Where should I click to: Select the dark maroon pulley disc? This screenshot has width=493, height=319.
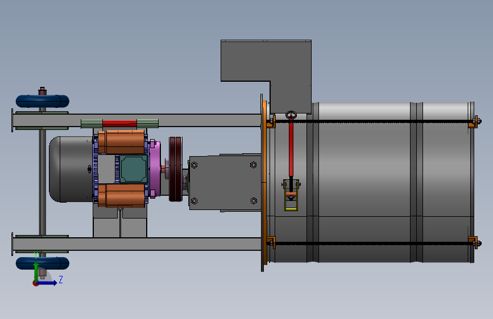pyautogui.click(x=176, y=169)
